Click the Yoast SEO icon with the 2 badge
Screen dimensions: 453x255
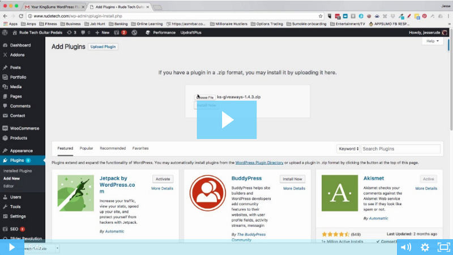120,33
